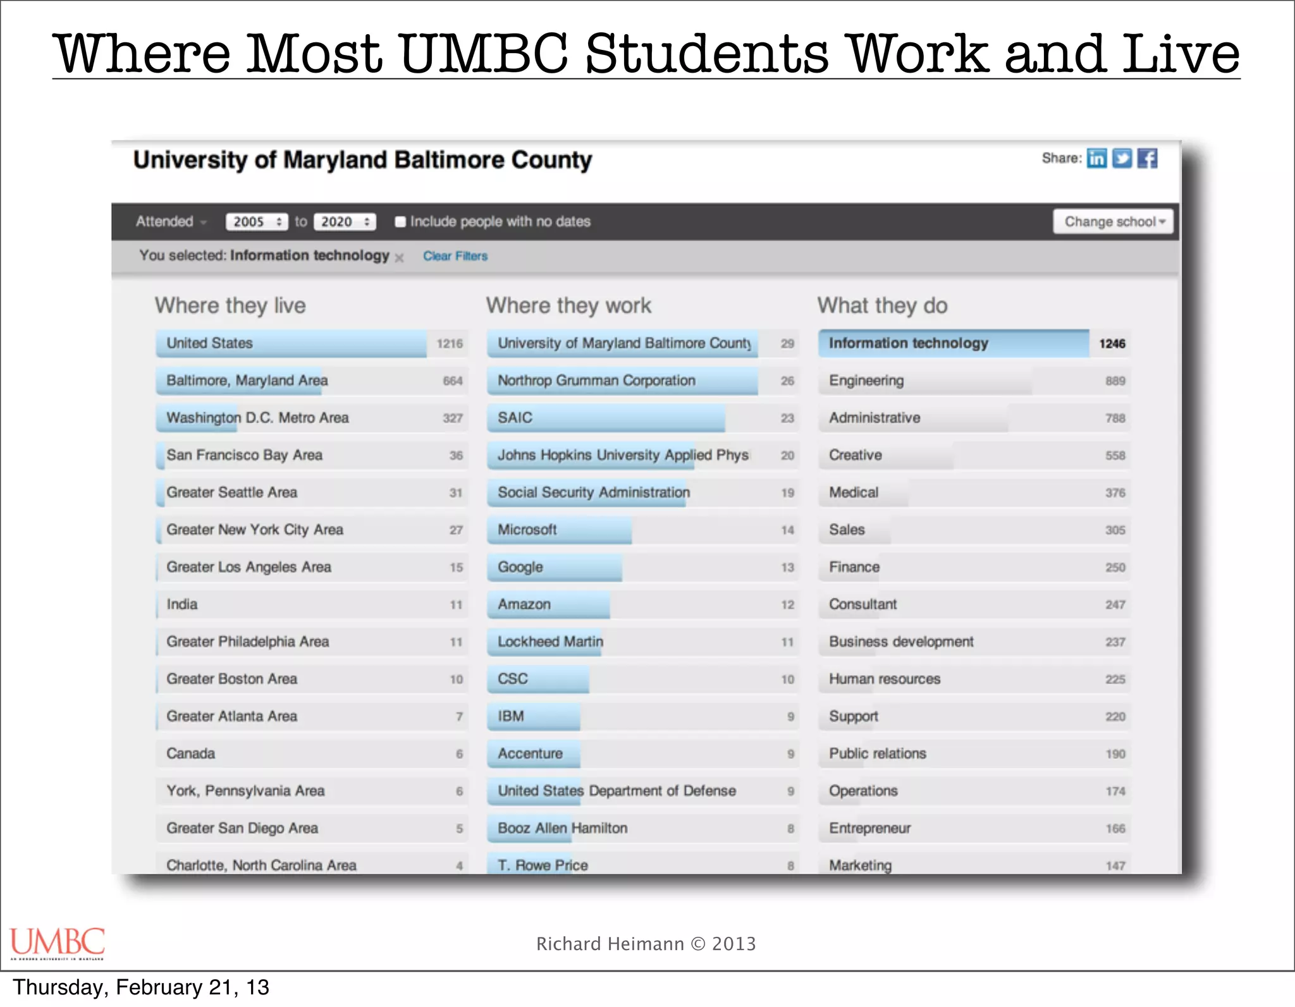The width and height of the screenshot is (1295, 1007).
Task: Choose India in Where they live
Action: click(312, 604)
